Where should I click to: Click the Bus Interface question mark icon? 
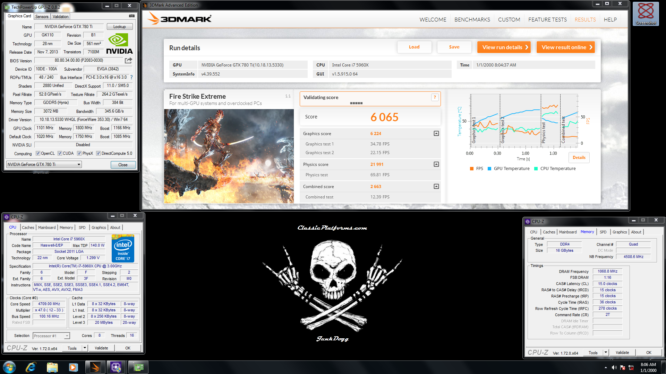[131, 77]
